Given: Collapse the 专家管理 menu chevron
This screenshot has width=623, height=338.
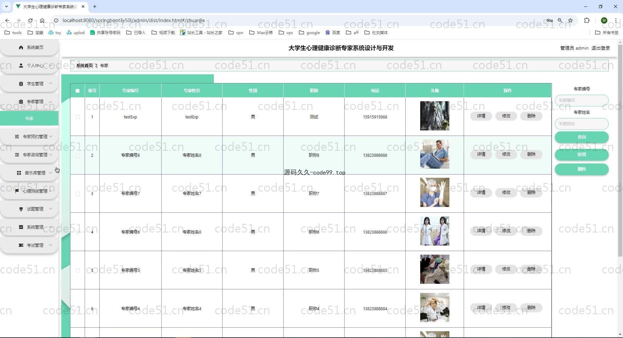Looking at the screenshot, I should tap(51, 102).
